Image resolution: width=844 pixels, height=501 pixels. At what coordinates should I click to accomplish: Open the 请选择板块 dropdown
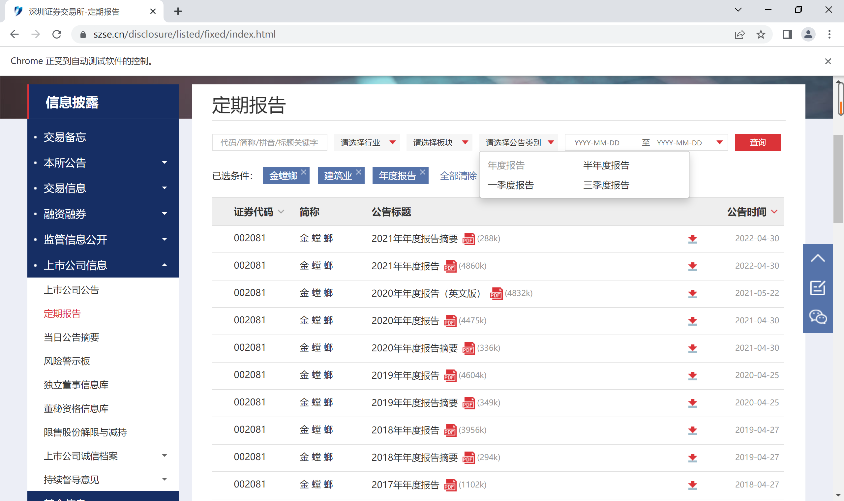click(439, 142)
